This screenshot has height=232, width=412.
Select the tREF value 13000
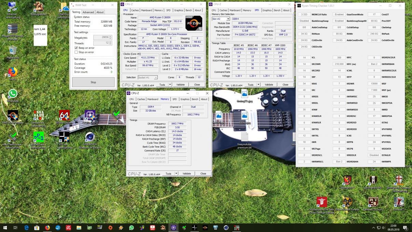point(374,83)
